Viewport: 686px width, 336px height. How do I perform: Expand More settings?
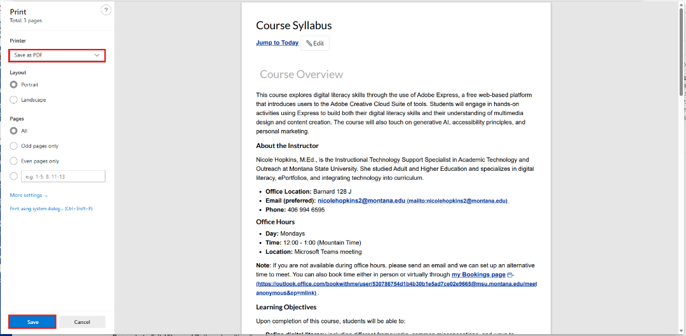[29, 196]
